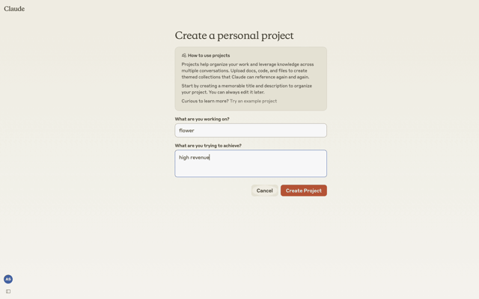Image resolution: width=479 pixels, height=299 pixels.
Task: Click the word revenue in the description box
Action: pos(200,158)
